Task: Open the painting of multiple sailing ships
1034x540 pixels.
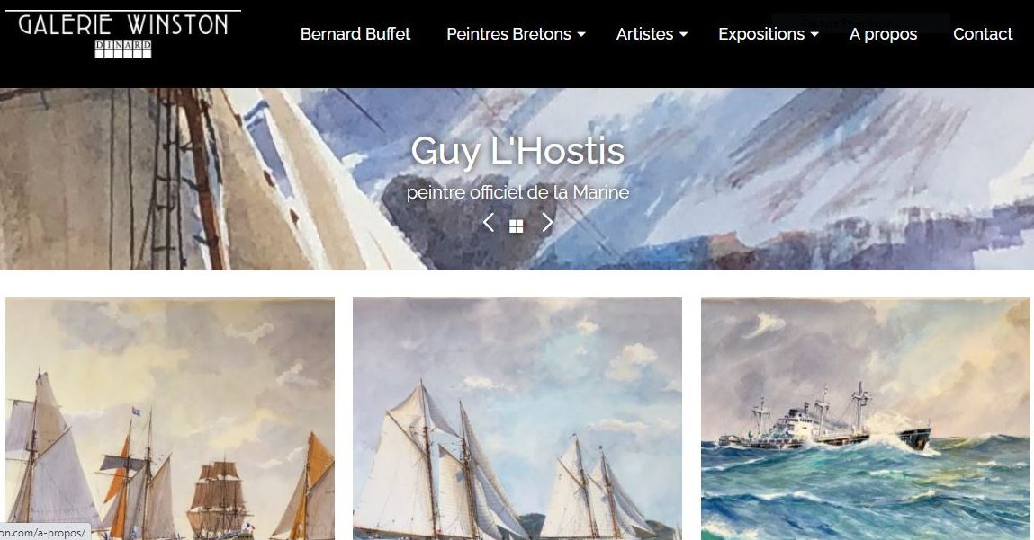Action: click(170, 419)
